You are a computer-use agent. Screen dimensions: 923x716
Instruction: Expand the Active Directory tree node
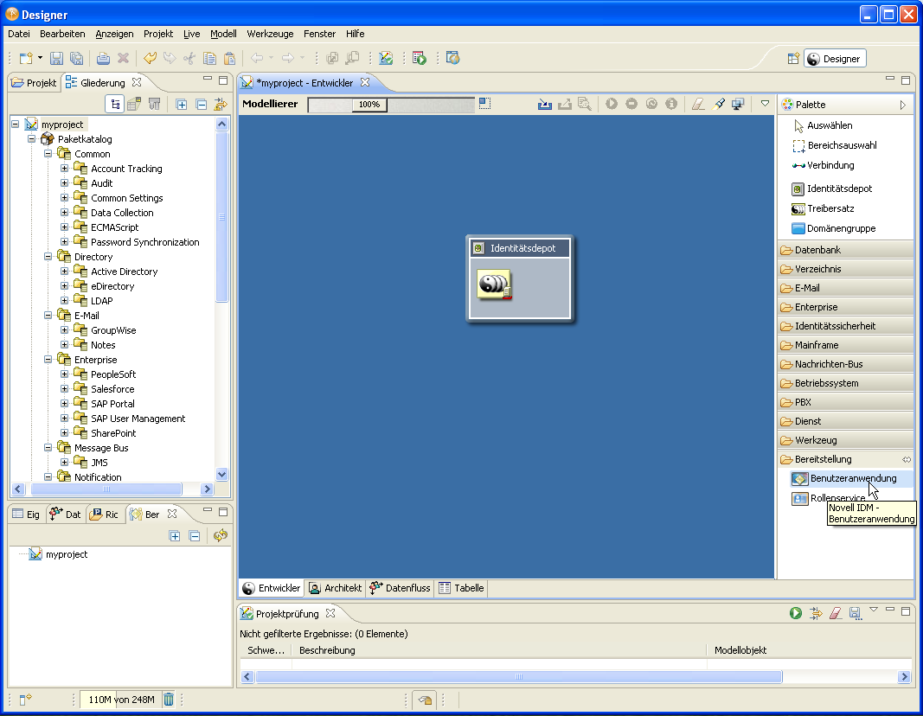[65, 272]
